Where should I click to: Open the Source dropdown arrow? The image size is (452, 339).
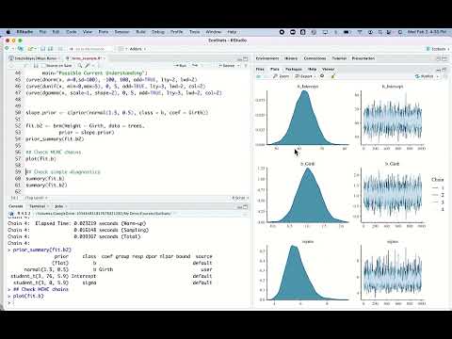(x=239, y=66)
